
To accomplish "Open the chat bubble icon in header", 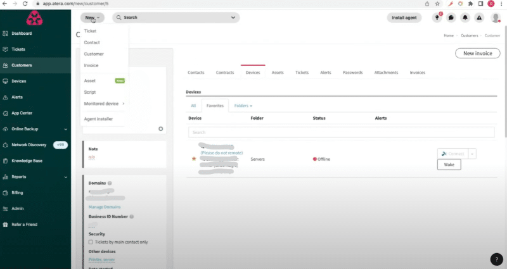I will click(x=451, y=18).
